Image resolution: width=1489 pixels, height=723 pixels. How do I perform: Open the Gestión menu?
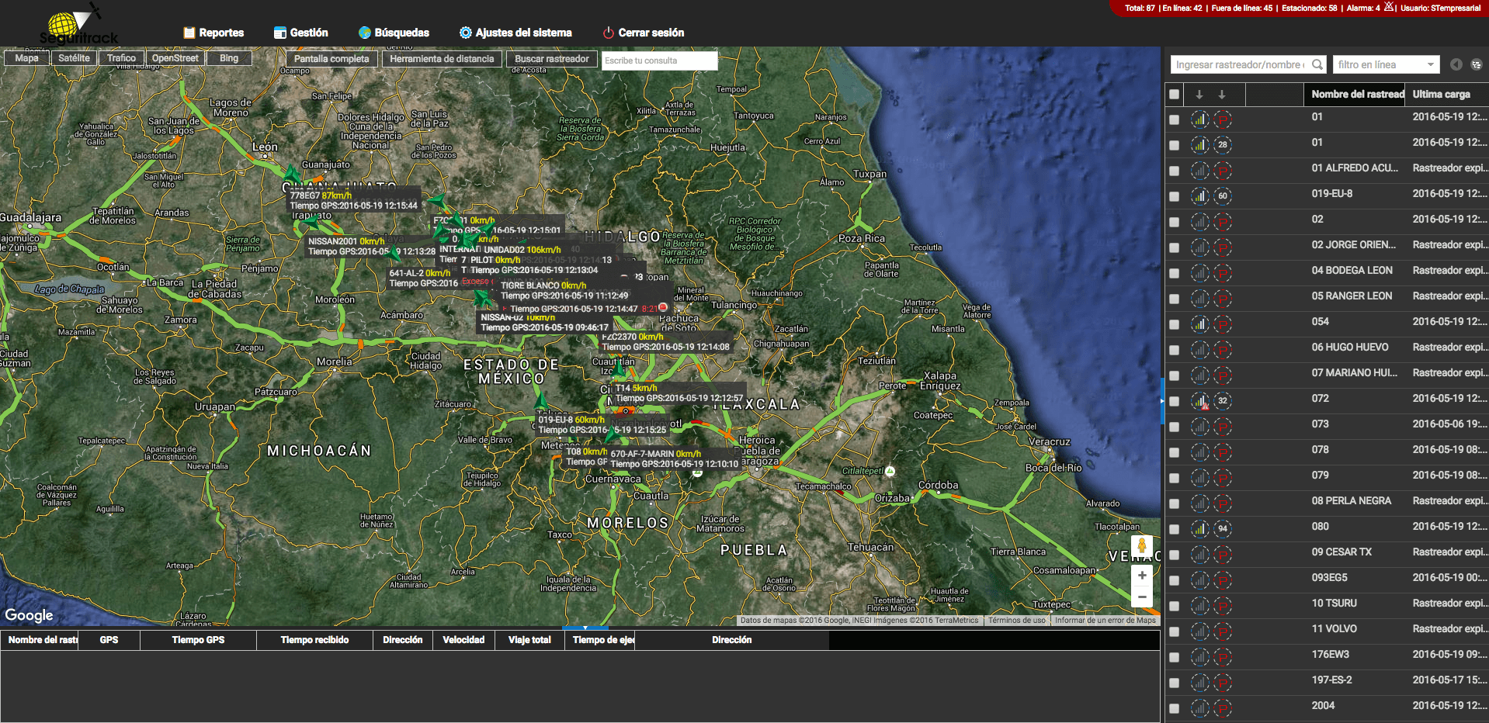pos(301,33)
